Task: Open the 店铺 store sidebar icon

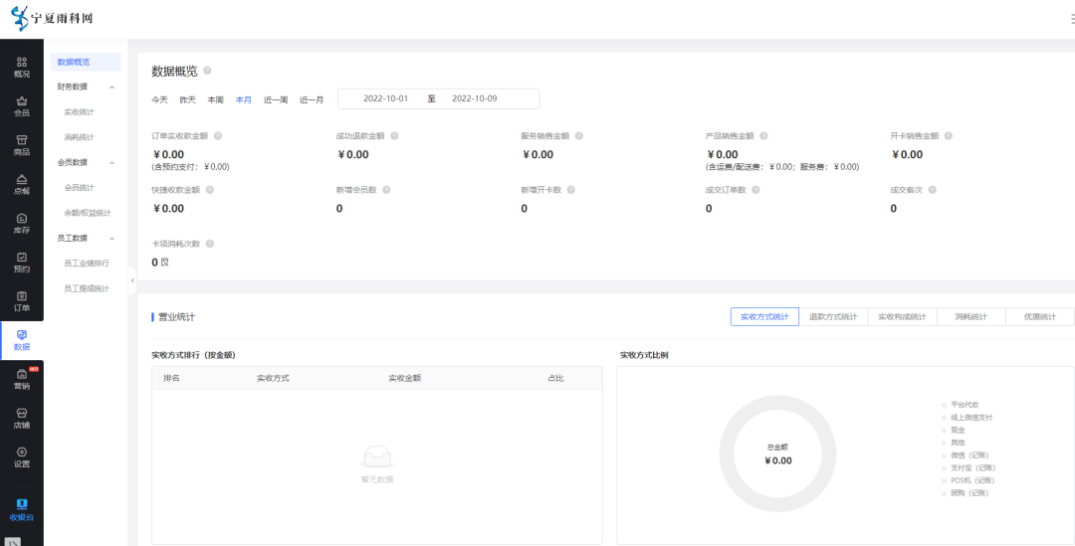Action: tap(21, 419)
